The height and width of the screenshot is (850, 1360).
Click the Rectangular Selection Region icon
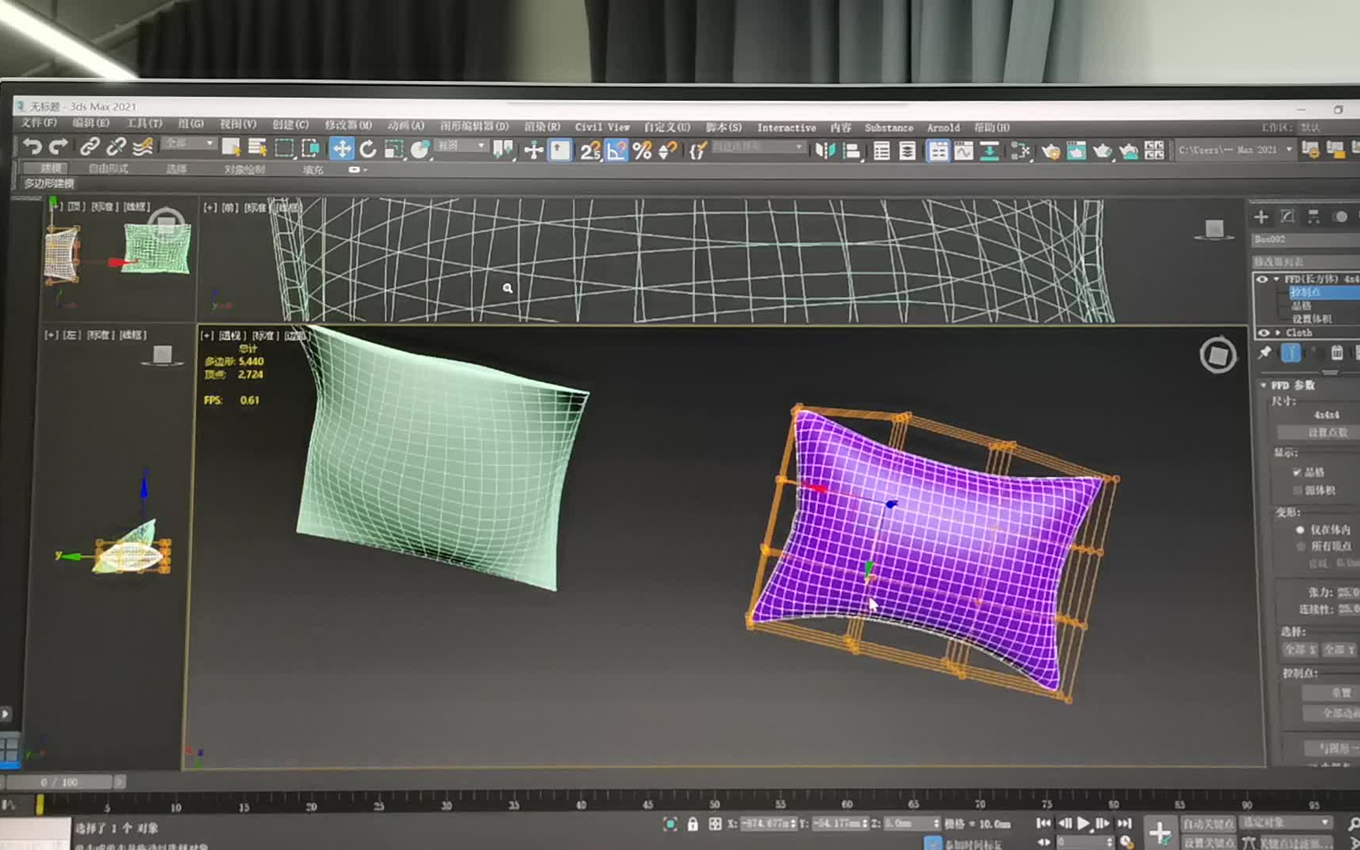[284, 148]
